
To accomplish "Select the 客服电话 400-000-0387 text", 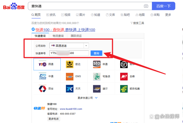I will tap(61, 114).
